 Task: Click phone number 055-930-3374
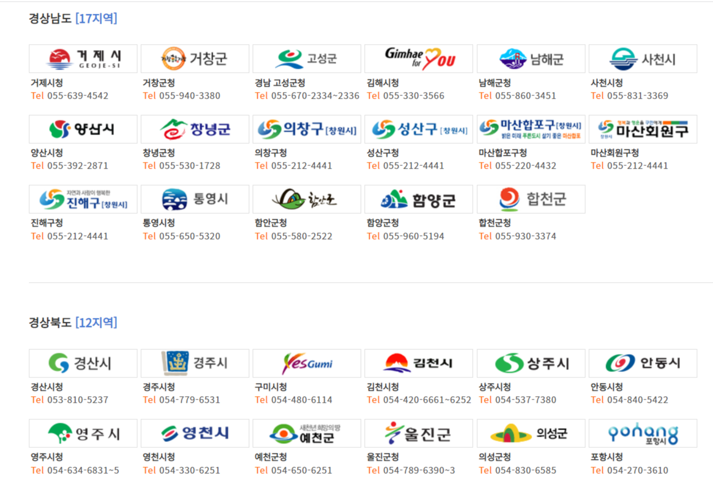point(526,236)
